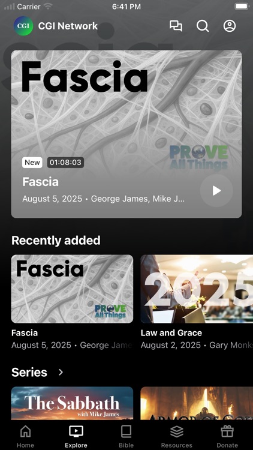Tap the Prove All Things logo on banner
Image resolution: width=253 pixels, height=450 pixels.
199,157
